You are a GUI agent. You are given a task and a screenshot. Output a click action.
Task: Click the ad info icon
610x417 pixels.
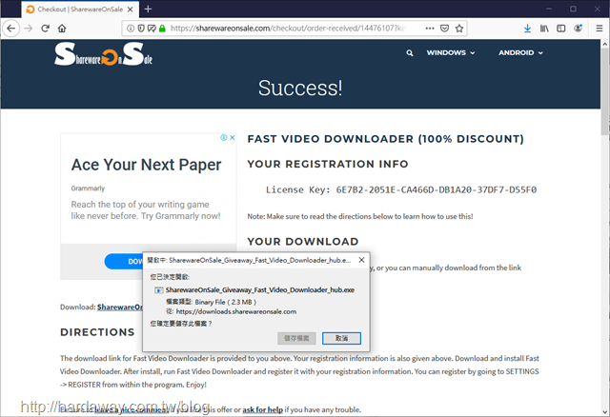click(x=224, y=138)
